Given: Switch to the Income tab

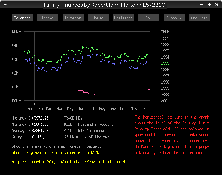Looking at the screenshot, I should (x=48, y=18).
